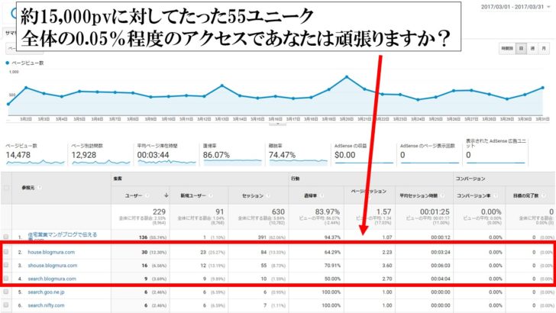Click the total sessions value 630

(278, 211)
